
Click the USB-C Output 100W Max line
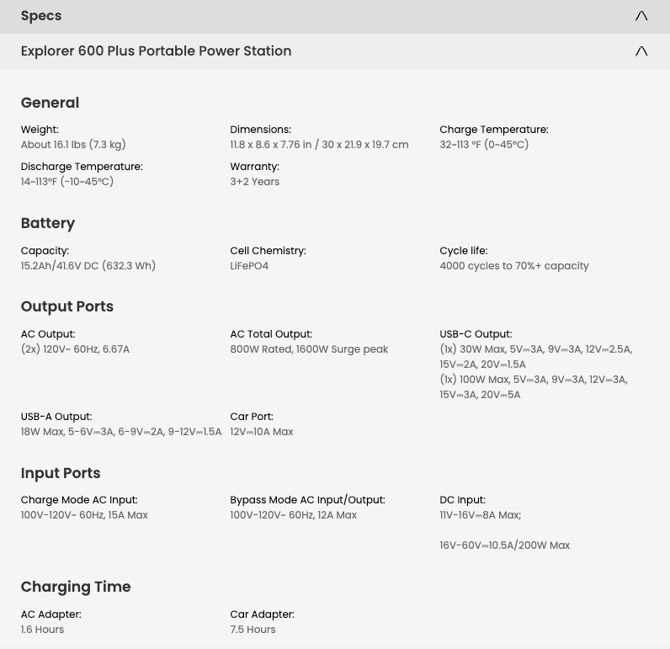tap(534, 387)
